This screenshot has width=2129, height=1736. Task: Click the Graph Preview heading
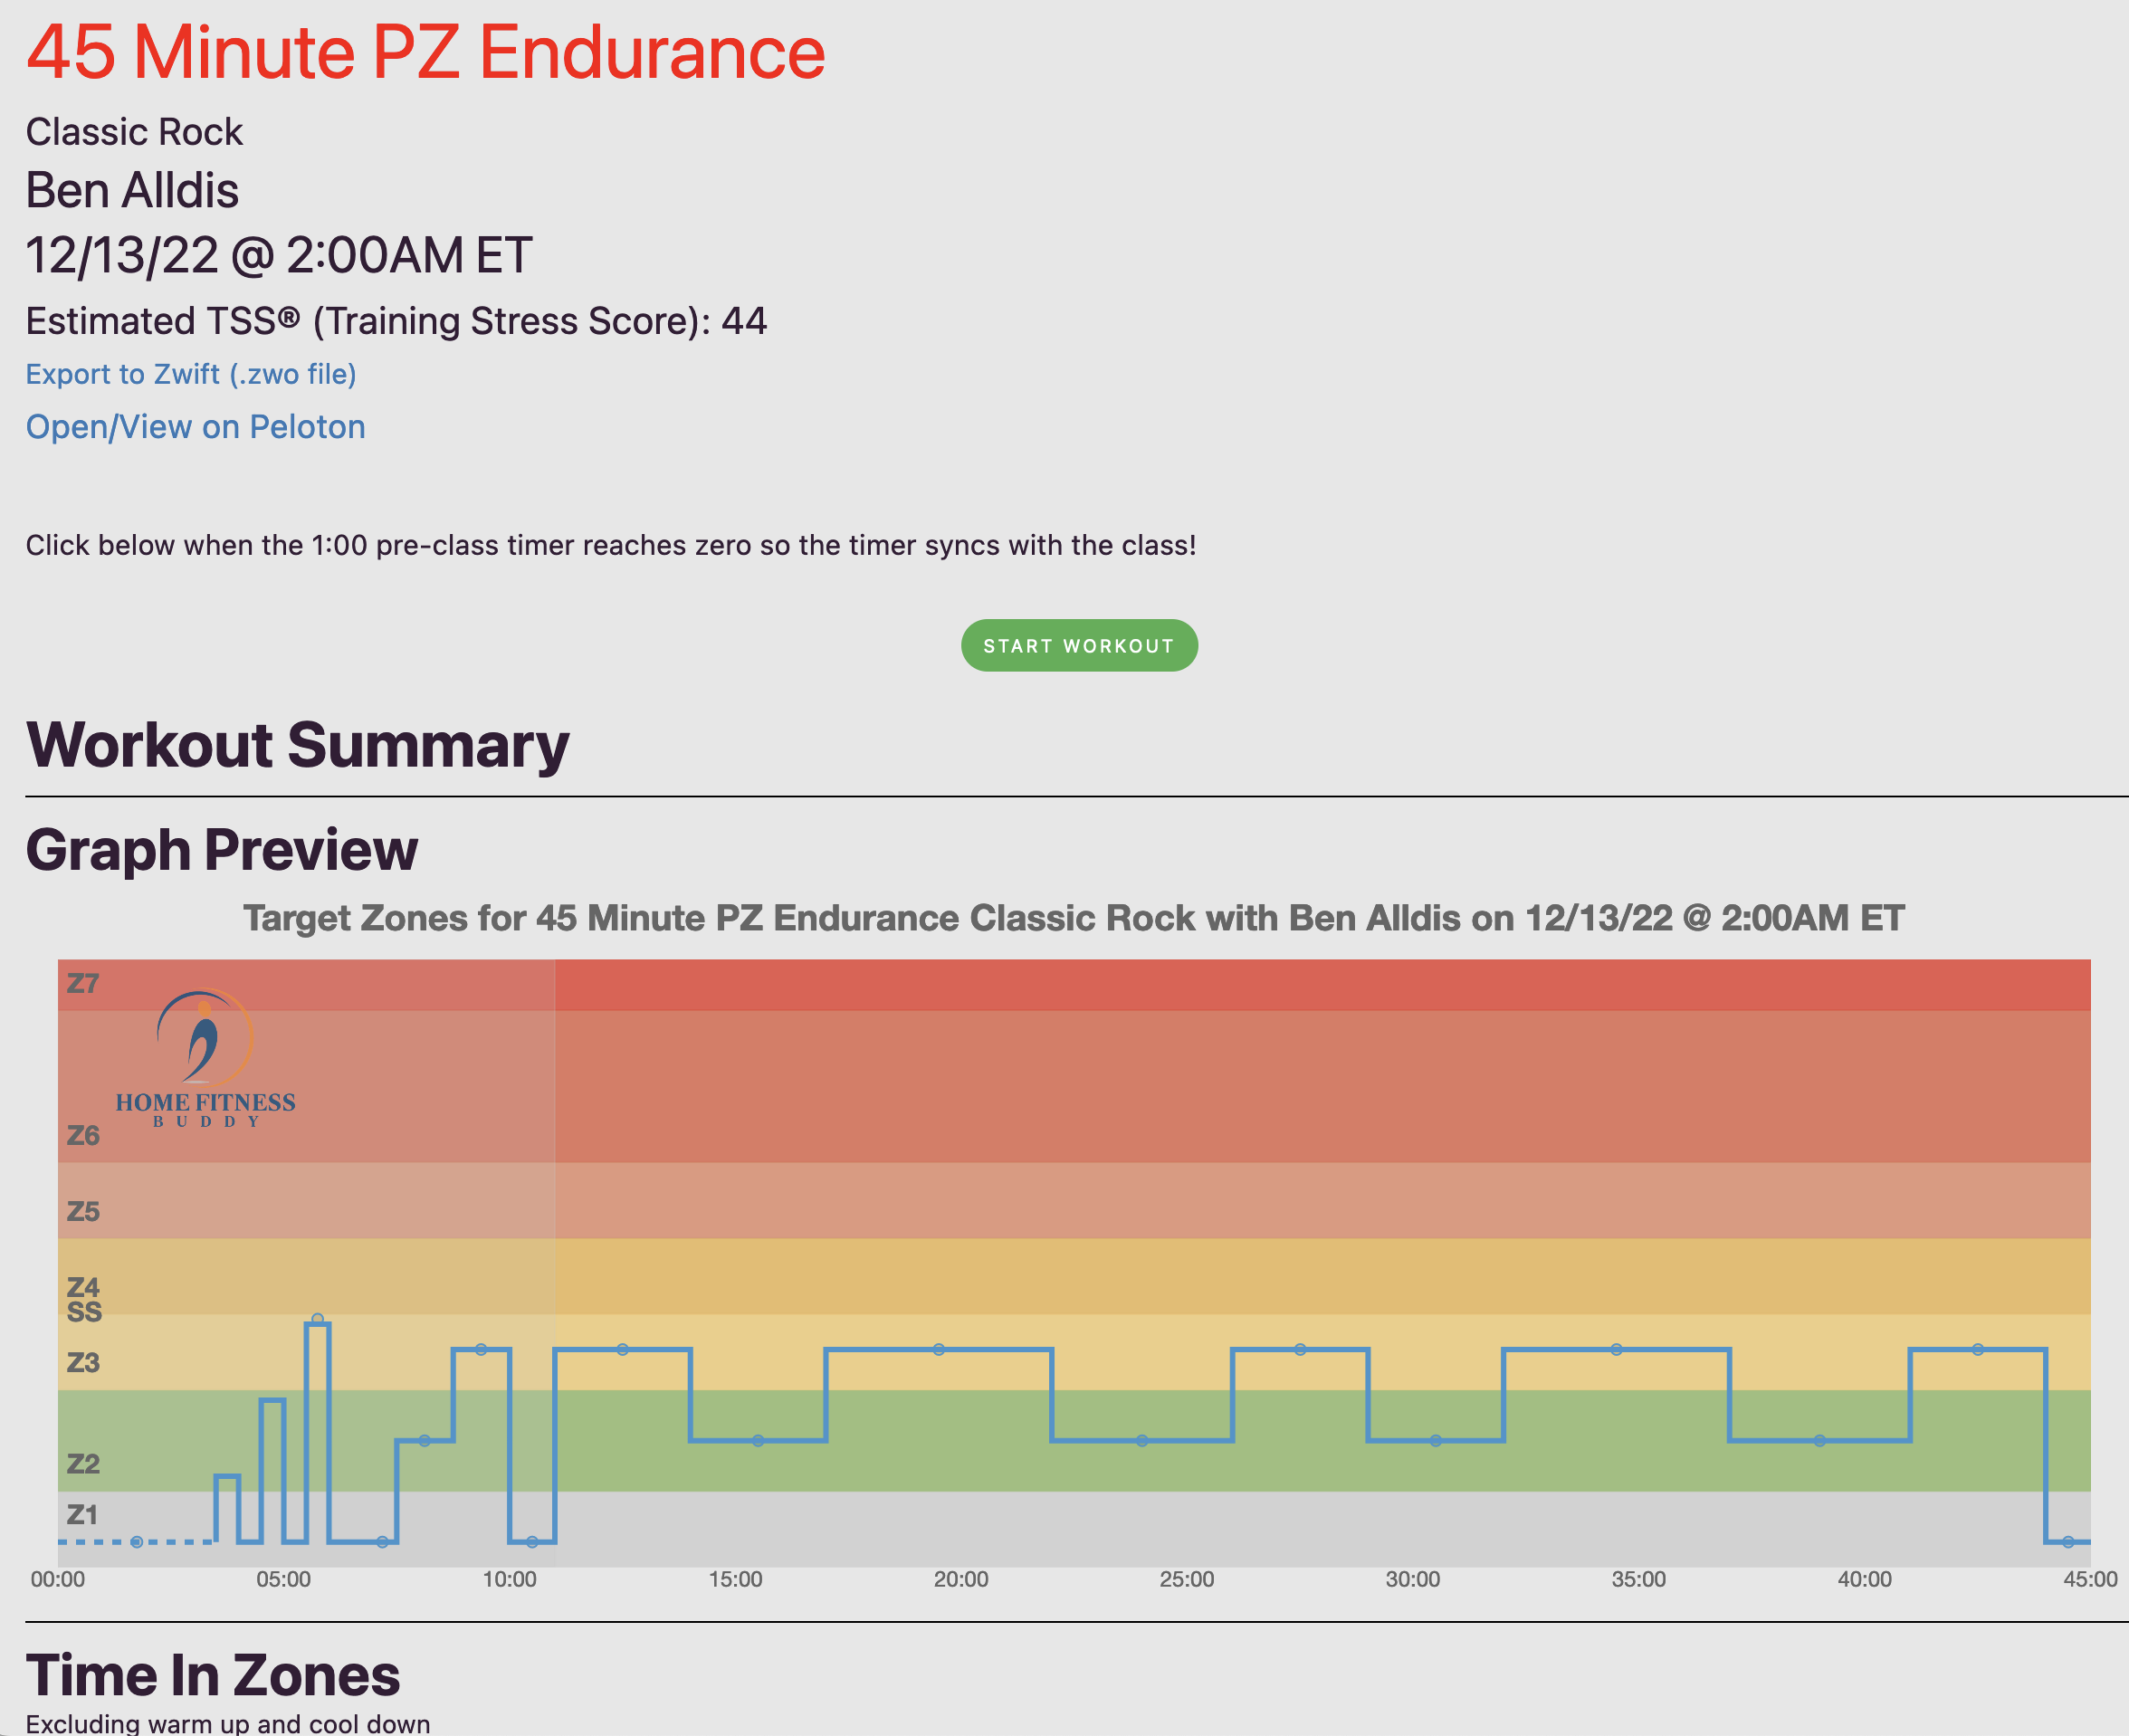point(222,851)
